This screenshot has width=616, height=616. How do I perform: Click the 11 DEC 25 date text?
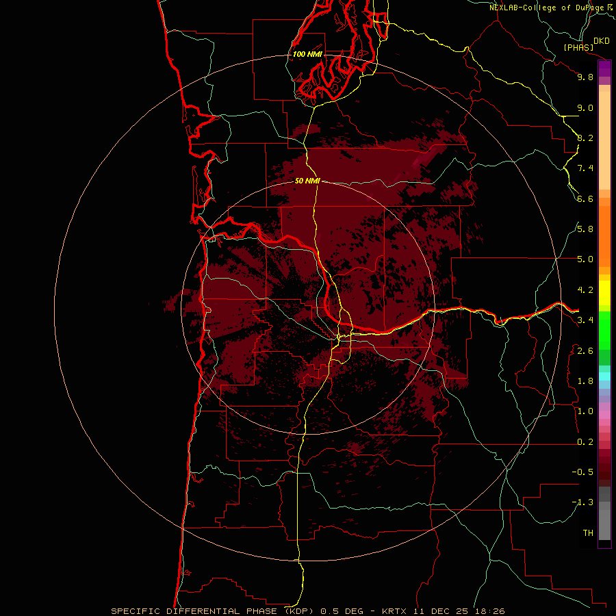(440, 611)
